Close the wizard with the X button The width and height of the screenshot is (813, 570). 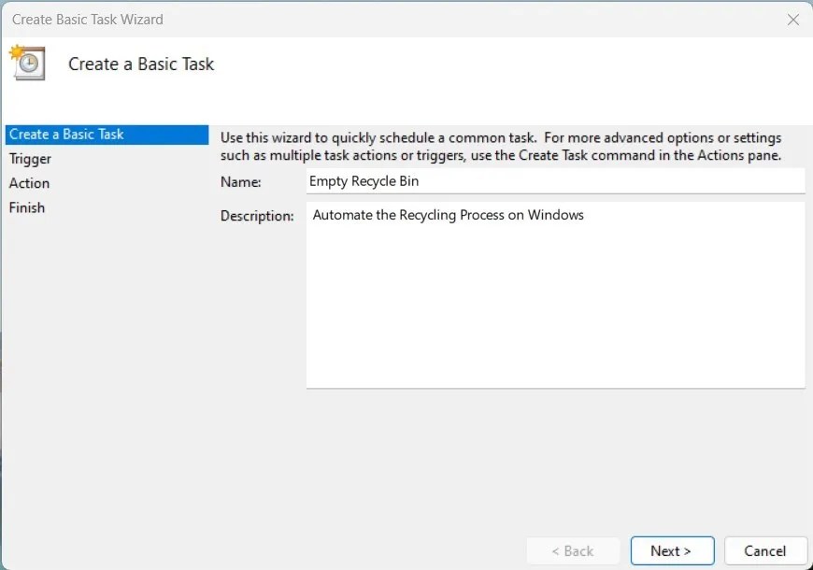pyautogui.click(x=793, y=19)
